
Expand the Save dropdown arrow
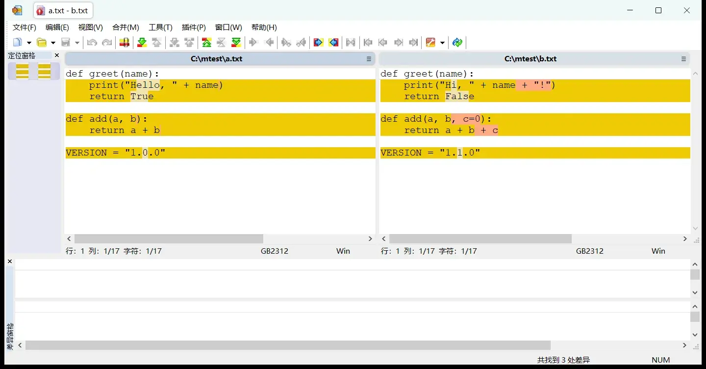click(x=77, y=43)
